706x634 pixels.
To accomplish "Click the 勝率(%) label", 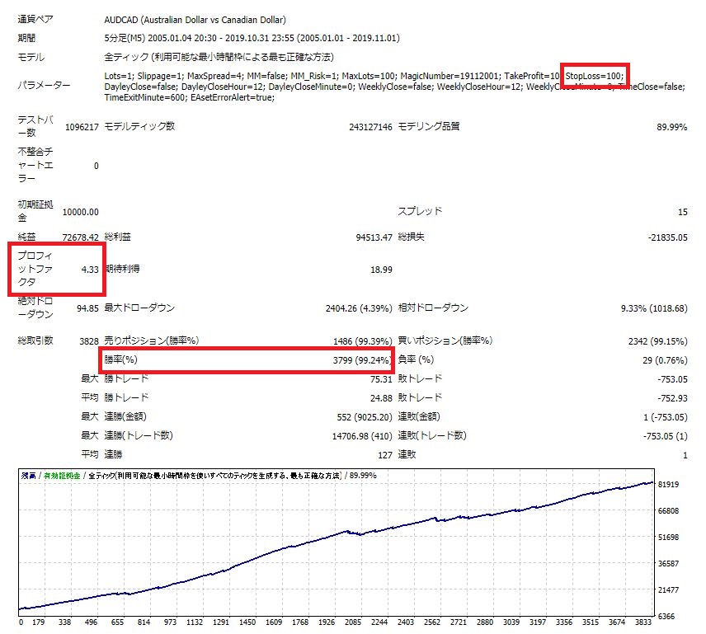I will point(120,359).
